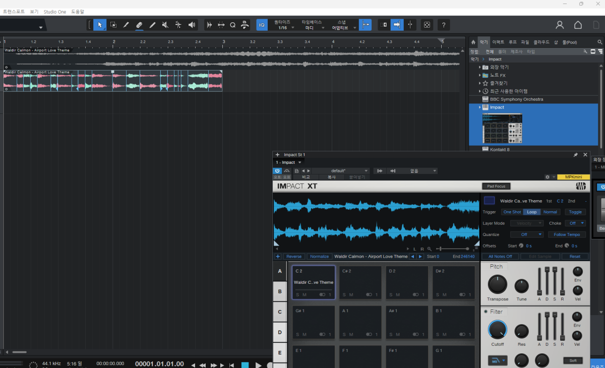605x368 pixels.
Task: Click the help question mark icon
Action: tap(443, 25)
